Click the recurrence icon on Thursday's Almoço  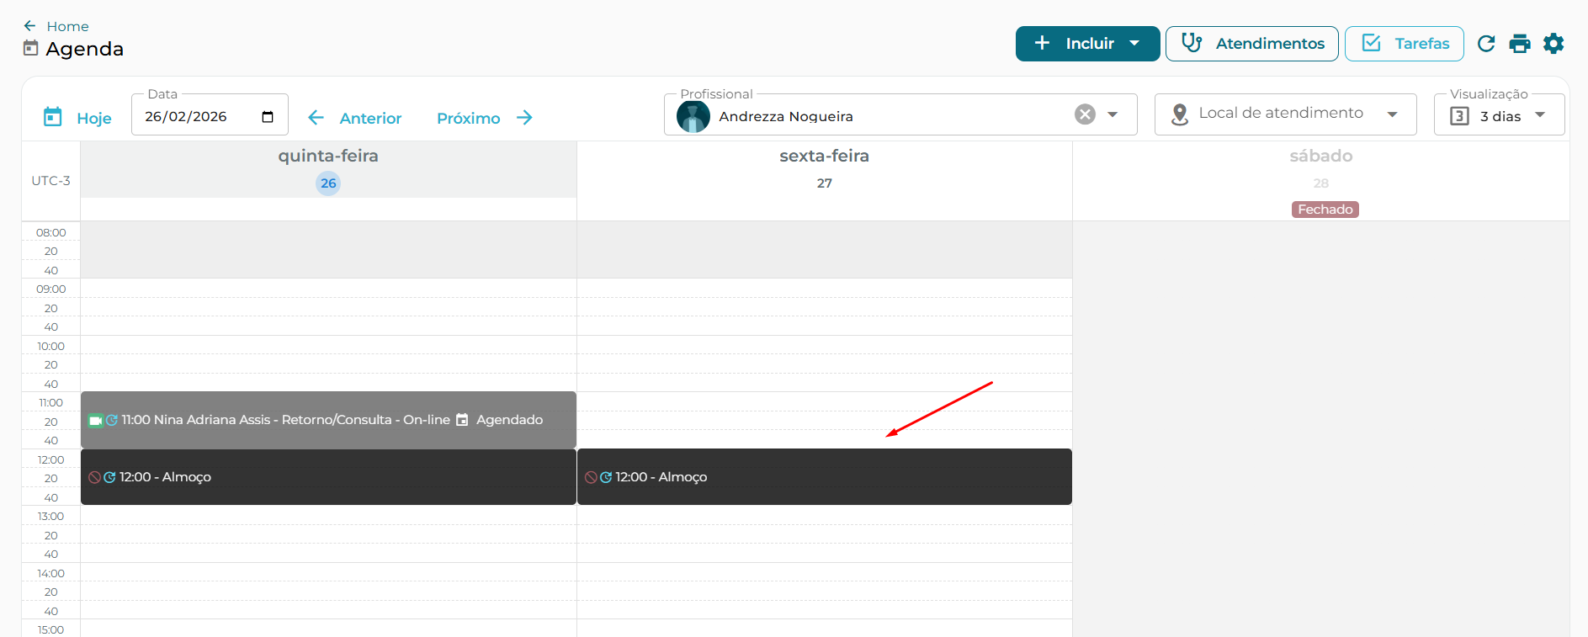109,478
